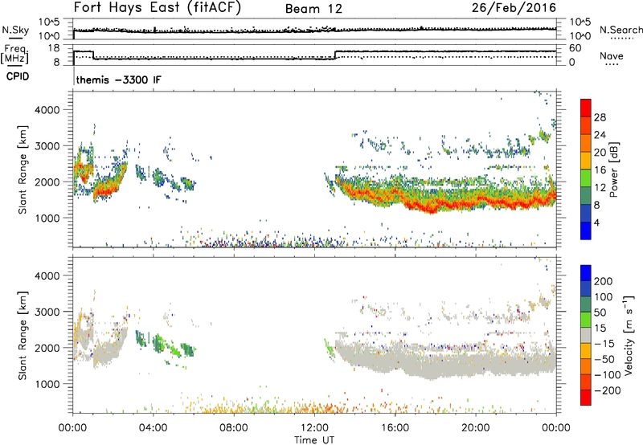643x445 pixels.
Task: Click the '04:00' time tick label
Action: pos(153,428)
